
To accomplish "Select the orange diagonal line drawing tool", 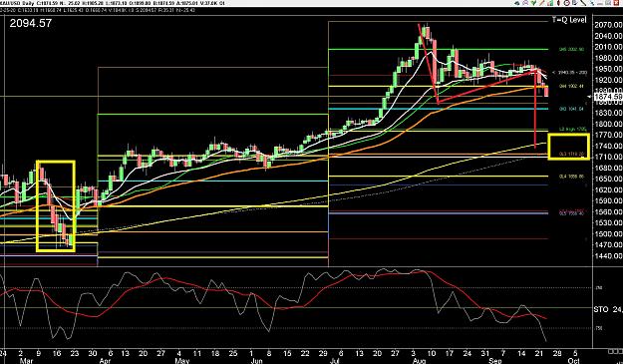I will (542, 3).
